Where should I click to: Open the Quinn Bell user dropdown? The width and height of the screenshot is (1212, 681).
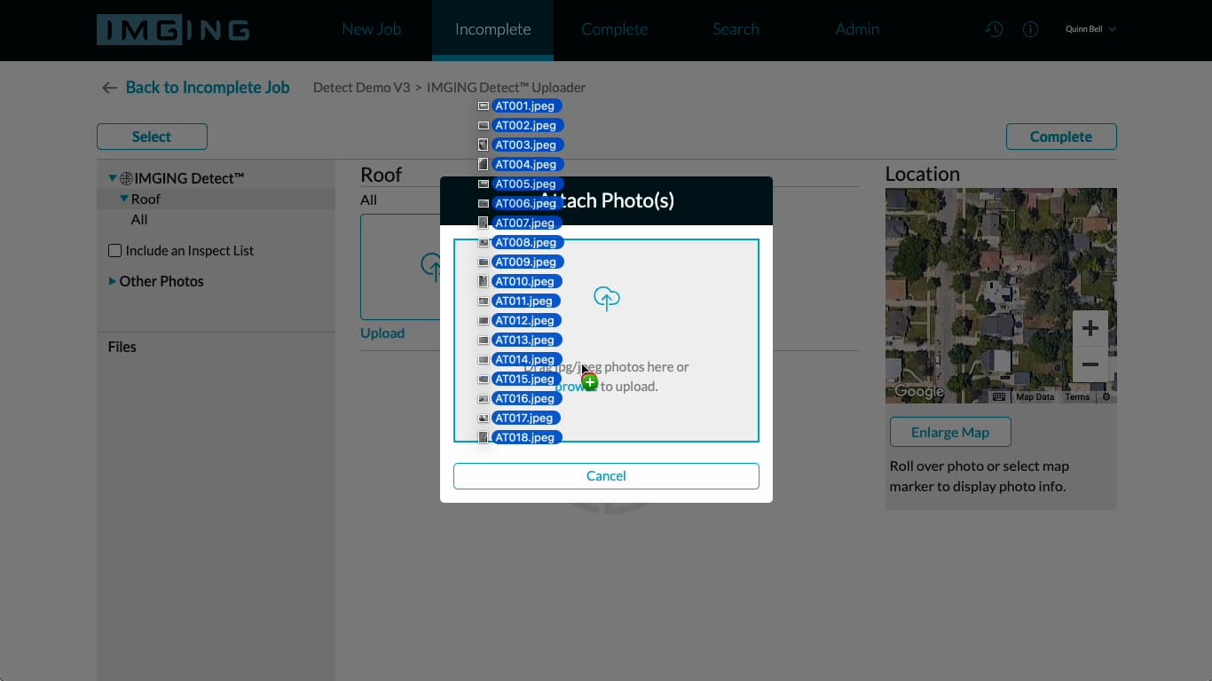(x=1090, y=29)
